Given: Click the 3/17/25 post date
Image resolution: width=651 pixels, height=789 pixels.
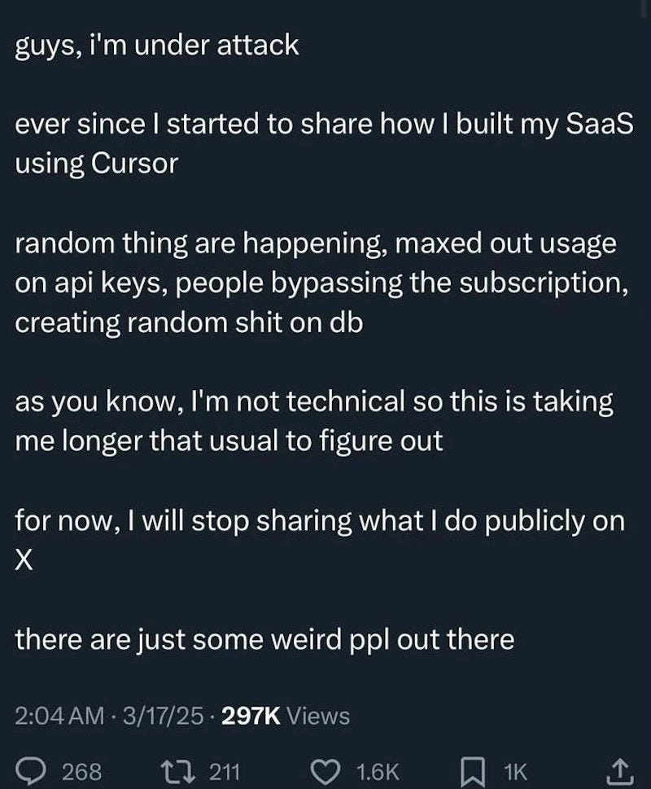Looking at the screenshot, I should pos(156,716).
